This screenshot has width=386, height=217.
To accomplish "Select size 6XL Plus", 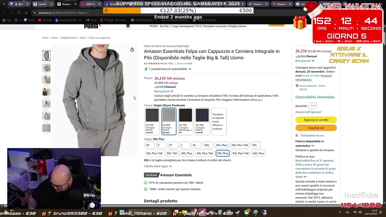I will tap(258, 153).
